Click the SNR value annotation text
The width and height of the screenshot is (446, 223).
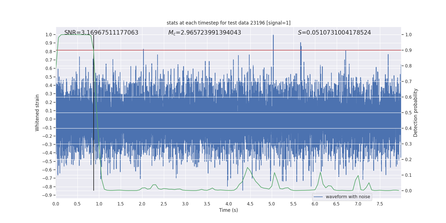coord(101,33)
